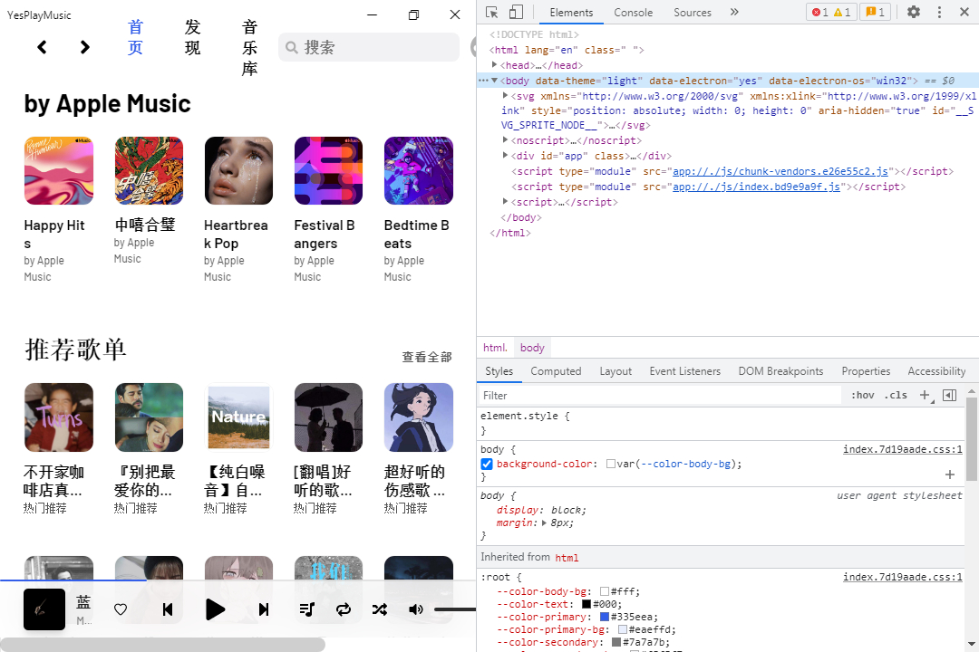The height and width of the screenshot is (652, 979).
Task: Expand the noscript element node
Action: coord(505,140)
